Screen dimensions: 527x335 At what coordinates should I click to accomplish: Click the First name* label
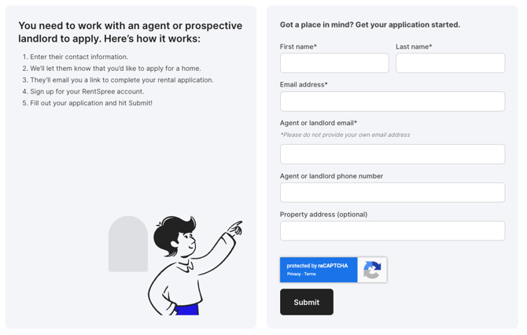(298, 46)
